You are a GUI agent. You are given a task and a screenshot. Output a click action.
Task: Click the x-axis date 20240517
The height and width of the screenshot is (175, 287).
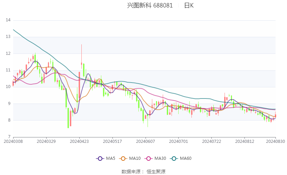tap(112, 141)
